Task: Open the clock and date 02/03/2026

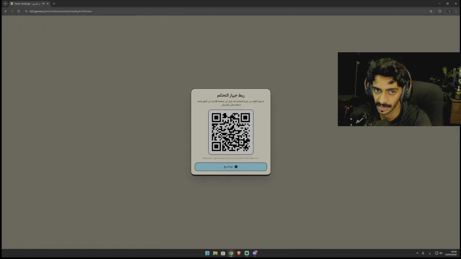Action: click(x=451, y=253)
